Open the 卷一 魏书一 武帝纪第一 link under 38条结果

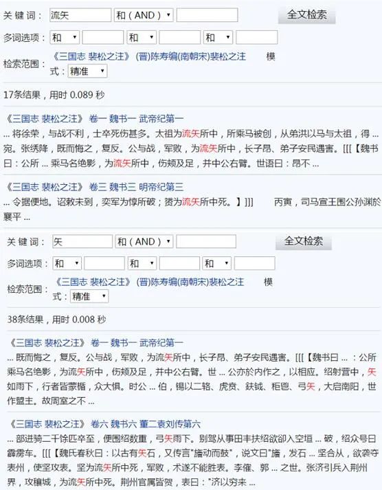(137, 343)
